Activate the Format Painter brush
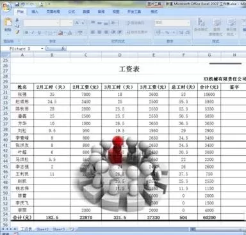 point(17,32)
